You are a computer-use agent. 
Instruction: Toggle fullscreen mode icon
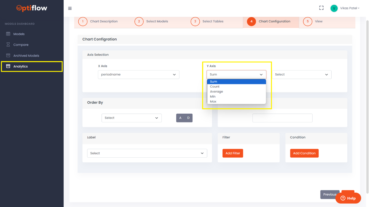coord(321,8)
